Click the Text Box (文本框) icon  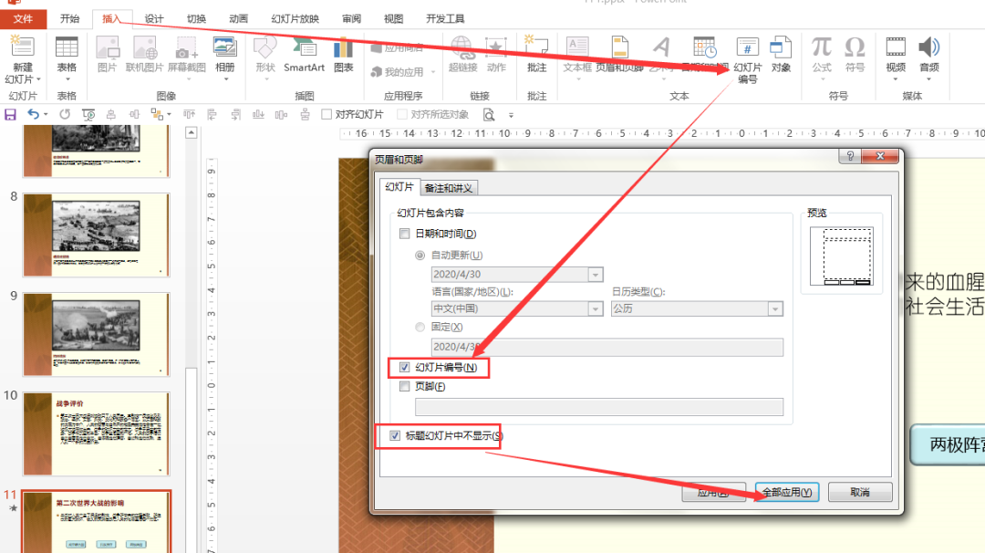pyautogui.click(x=577, y=47)
